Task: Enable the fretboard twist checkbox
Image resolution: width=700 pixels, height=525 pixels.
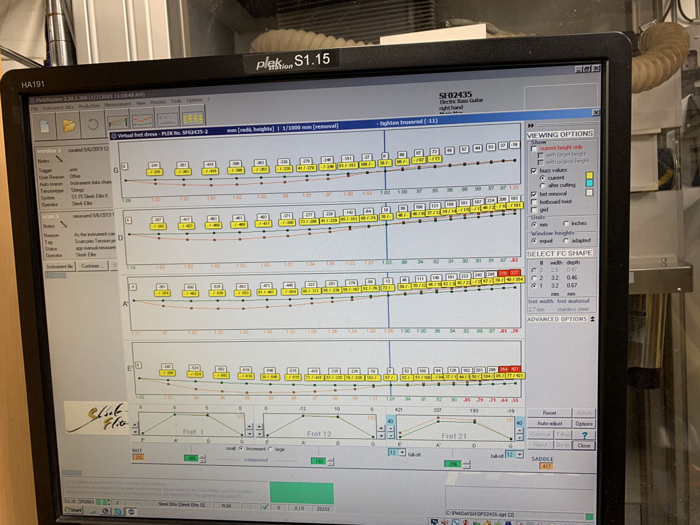Action: 534,202
